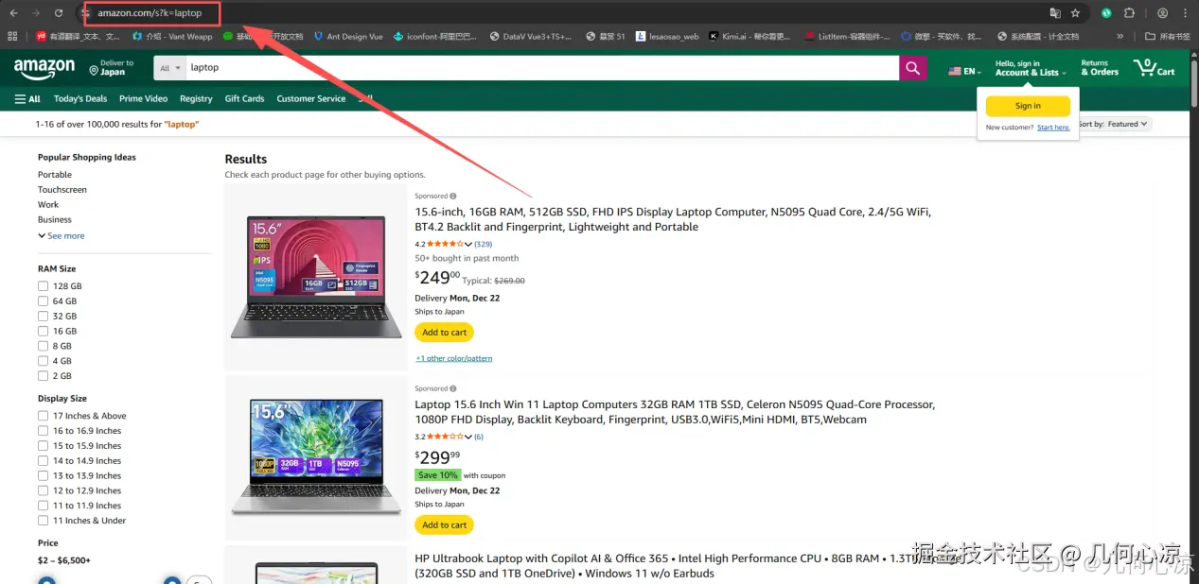Open the Youdao translate bookmark
The width and height of the screenshot is (1199, 584).
[x=79, y=37]
